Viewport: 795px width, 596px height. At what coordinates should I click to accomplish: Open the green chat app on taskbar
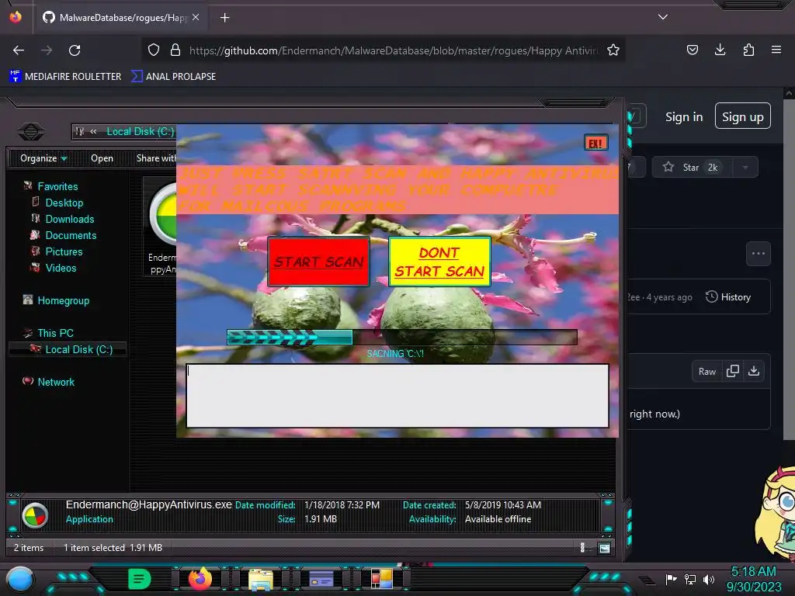point(139,579)
